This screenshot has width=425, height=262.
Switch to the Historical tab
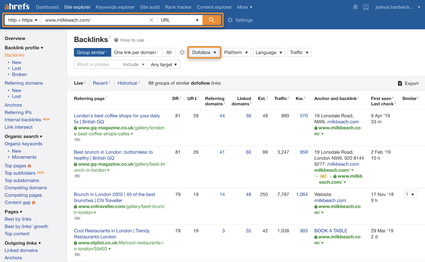(x=127, y=83)
